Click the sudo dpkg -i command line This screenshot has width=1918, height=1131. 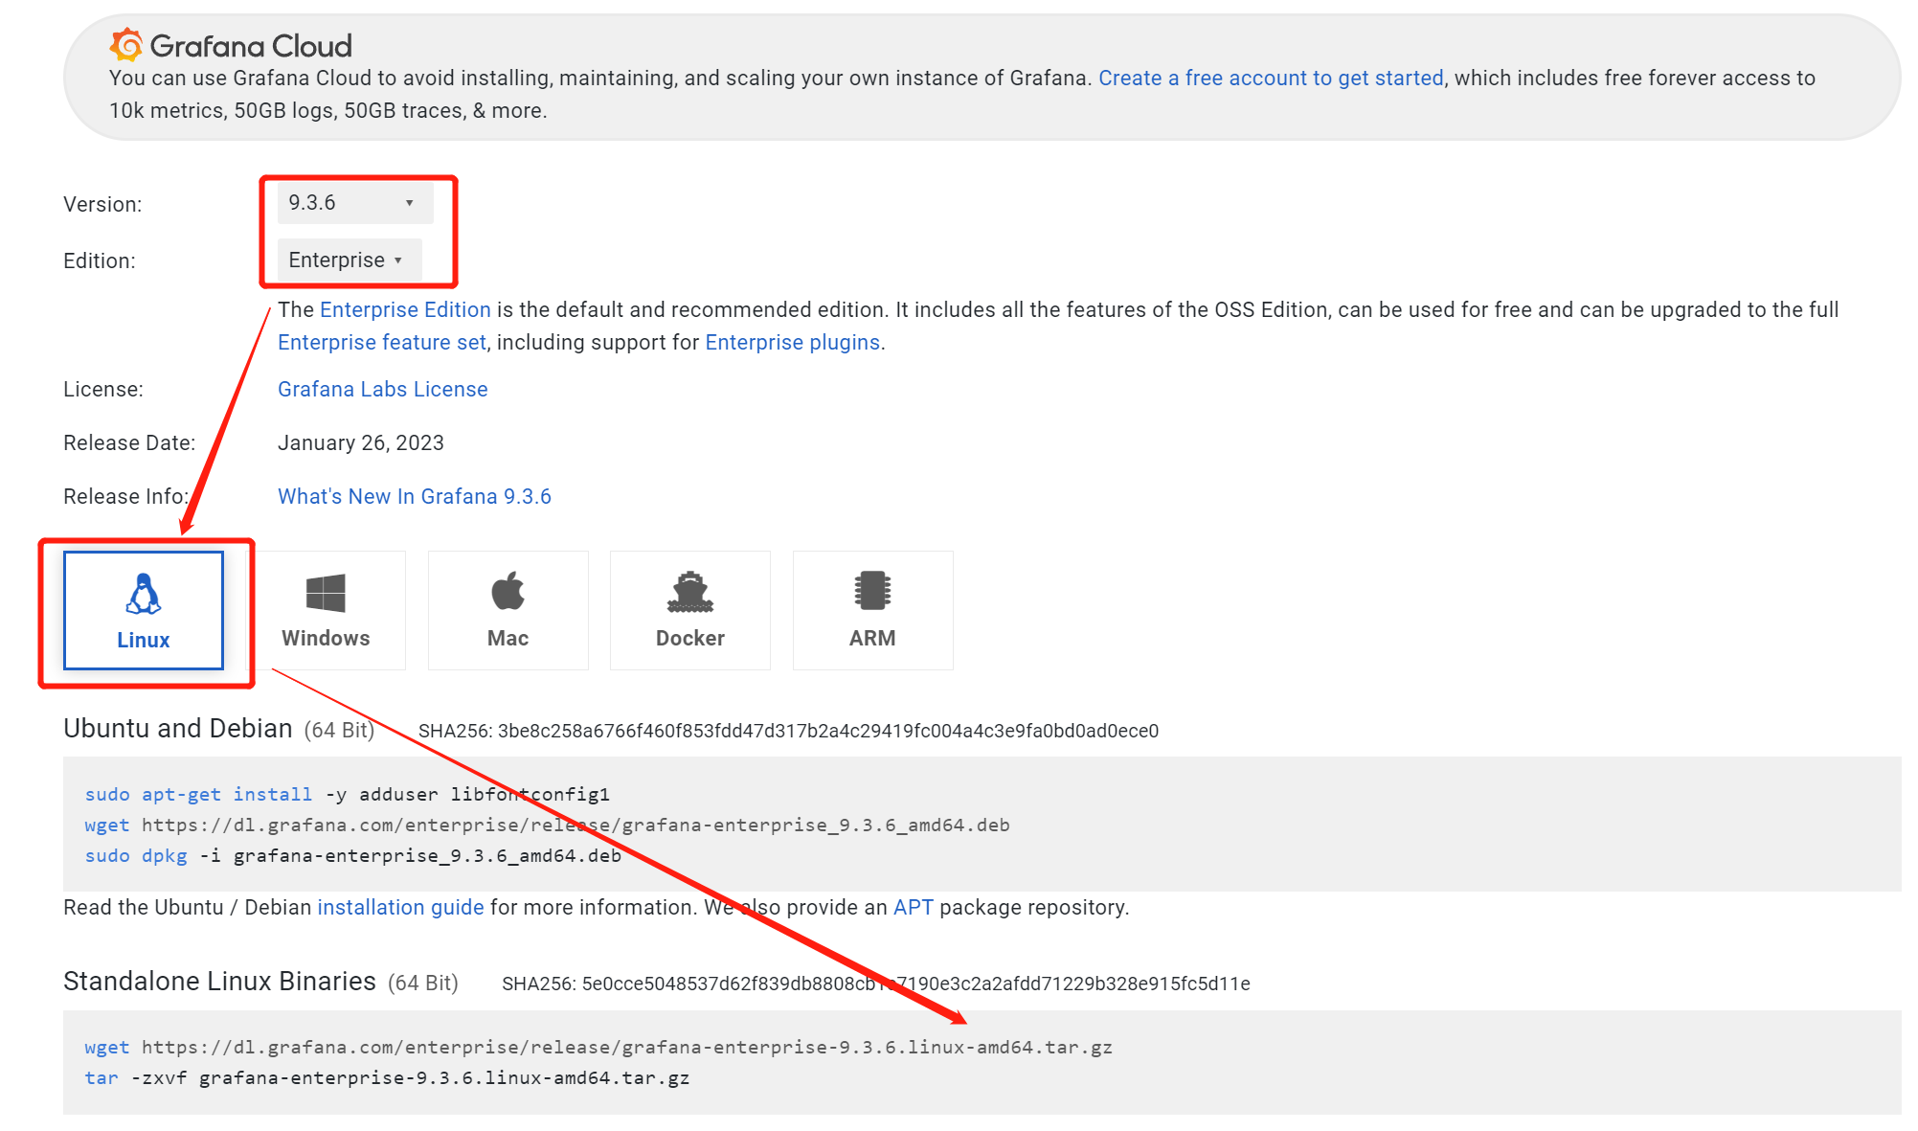click(352, 856)
